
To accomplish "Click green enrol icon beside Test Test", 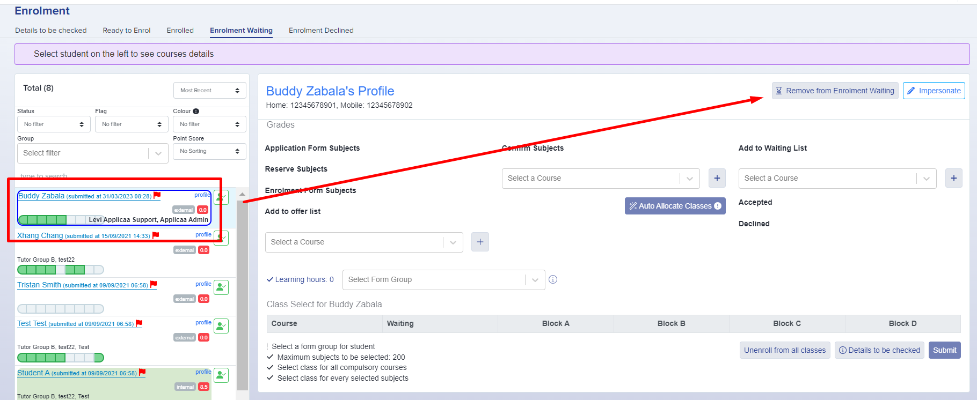I will click(221, 326).
